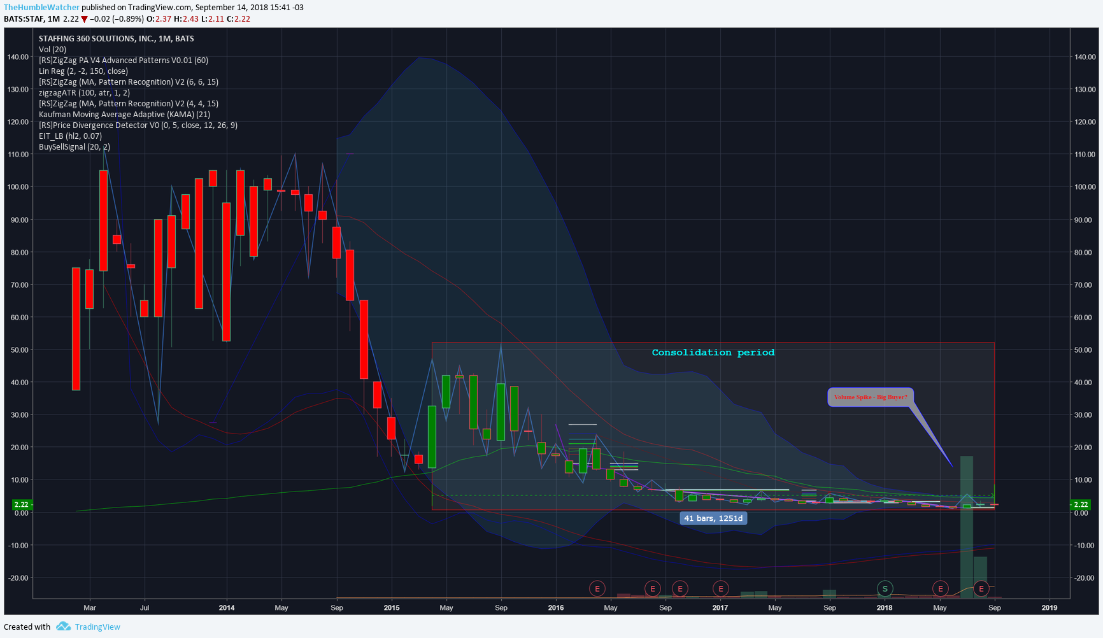Click the '2019' label on time axis
1103x638 pixels.
click(1050, 607)
